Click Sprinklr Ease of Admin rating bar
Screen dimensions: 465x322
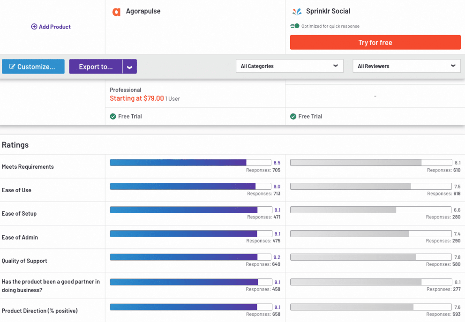(x=371, y=233)
